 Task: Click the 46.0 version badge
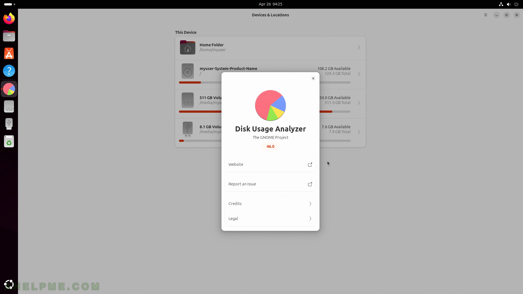click(270, 146)
